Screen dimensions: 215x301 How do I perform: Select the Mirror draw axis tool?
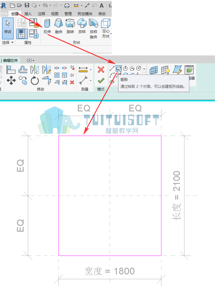coord(46,69)
